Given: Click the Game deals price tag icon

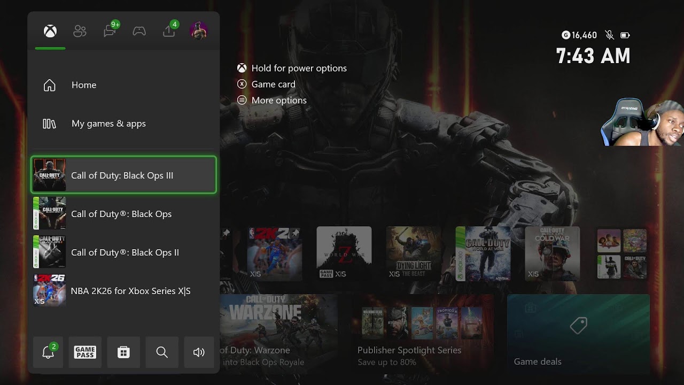Looking at the screenshot, I should (x=579, y=325).
